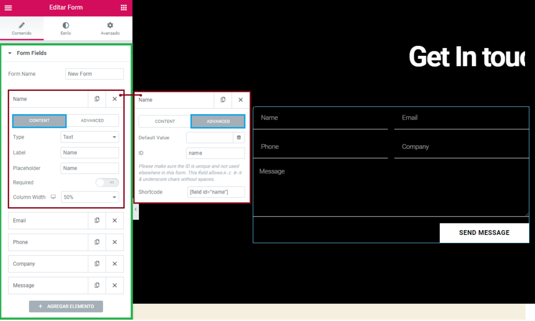535x321 pixels.
Task: Click the Agregar Elemento button
Action: point(66,306)
